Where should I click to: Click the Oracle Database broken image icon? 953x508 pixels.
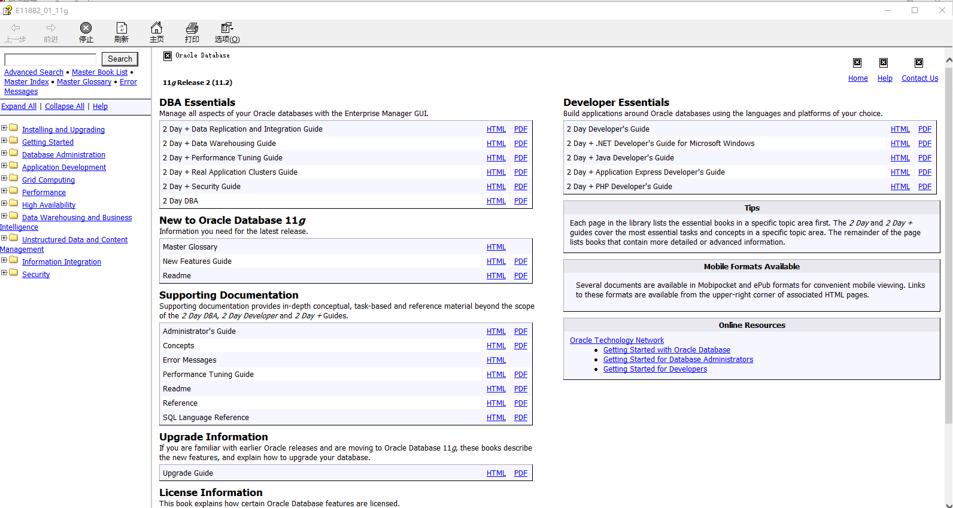click(168, 56)
